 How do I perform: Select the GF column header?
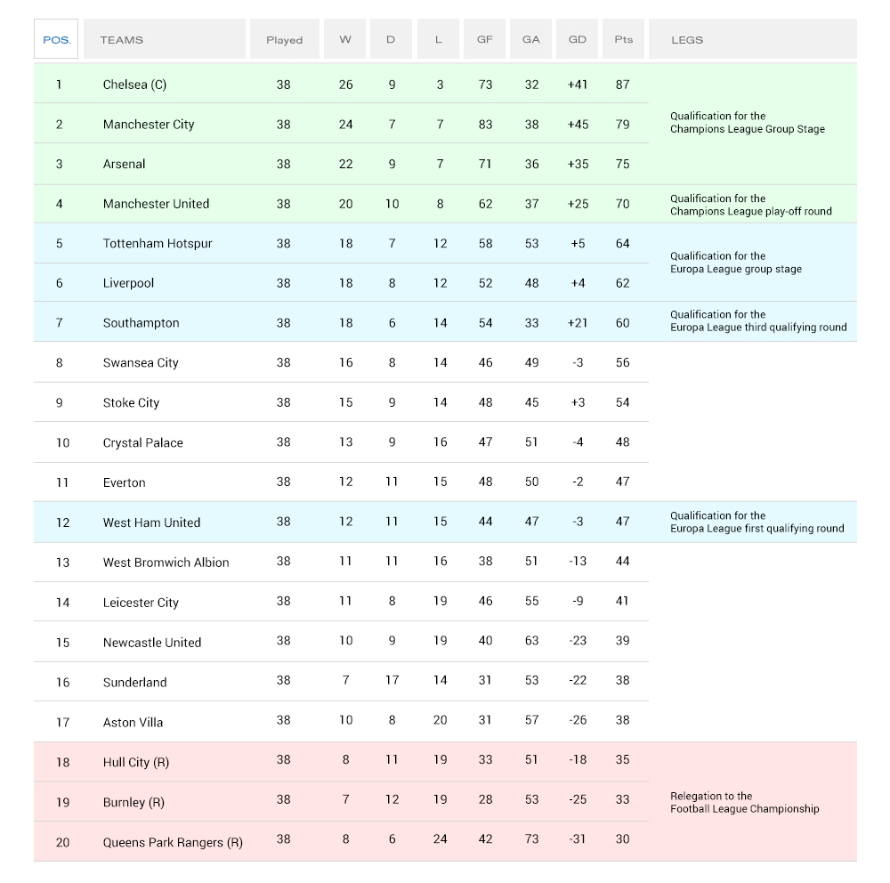click(484, 40)
